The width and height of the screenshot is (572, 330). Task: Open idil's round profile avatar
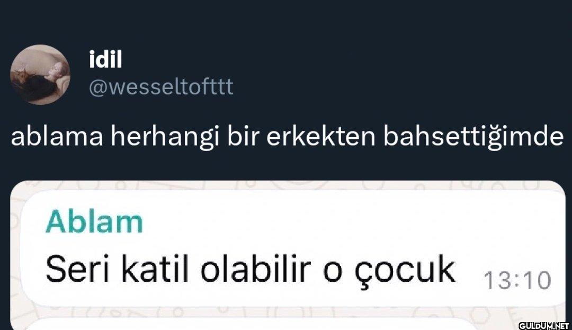[40, 75]
